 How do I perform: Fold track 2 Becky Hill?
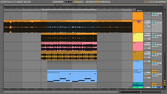tap(134, 21)
